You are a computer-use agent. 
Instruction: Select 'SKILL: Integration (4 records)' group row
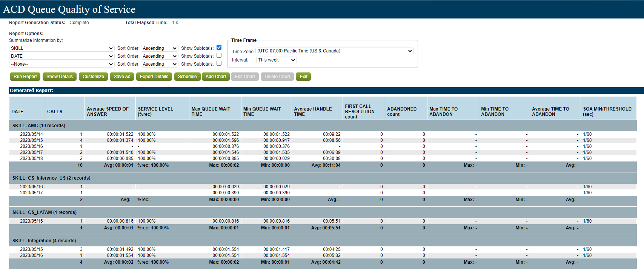[x=323, y=241]
